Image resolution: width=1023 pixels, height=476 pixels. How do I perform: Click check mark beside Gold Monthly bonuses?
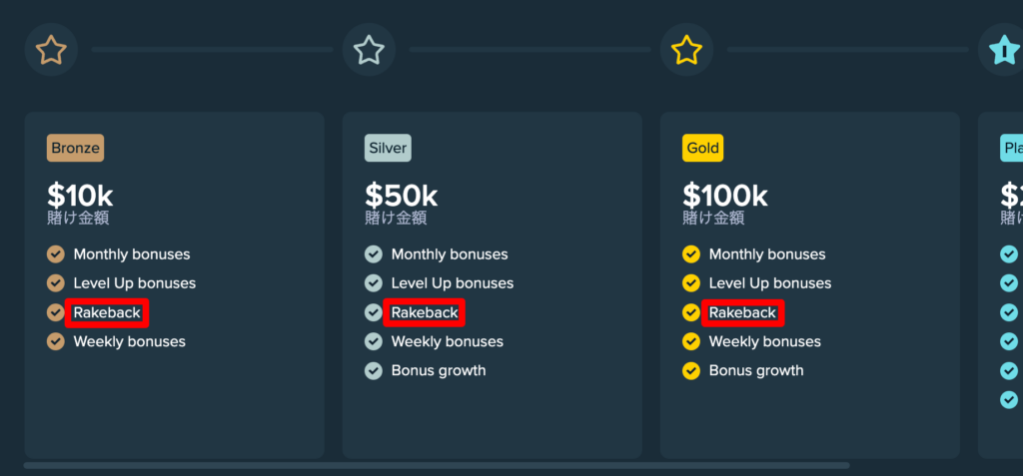click(691, 254)
